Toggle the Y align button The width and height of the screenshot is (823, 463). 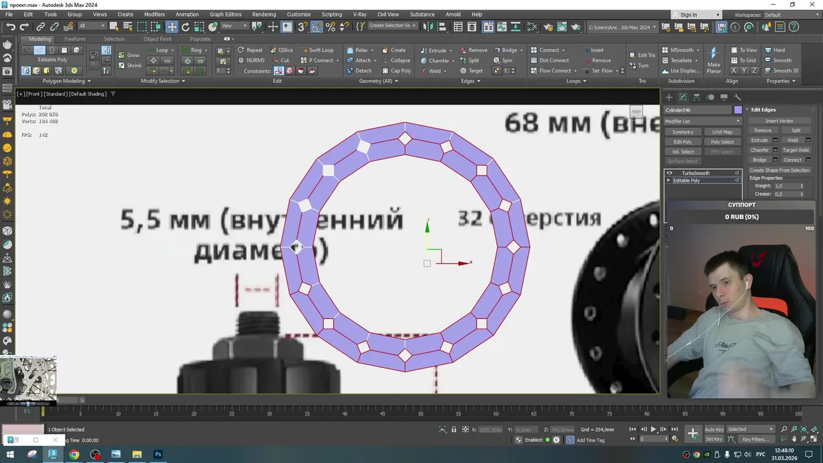[x=746, y=71]
